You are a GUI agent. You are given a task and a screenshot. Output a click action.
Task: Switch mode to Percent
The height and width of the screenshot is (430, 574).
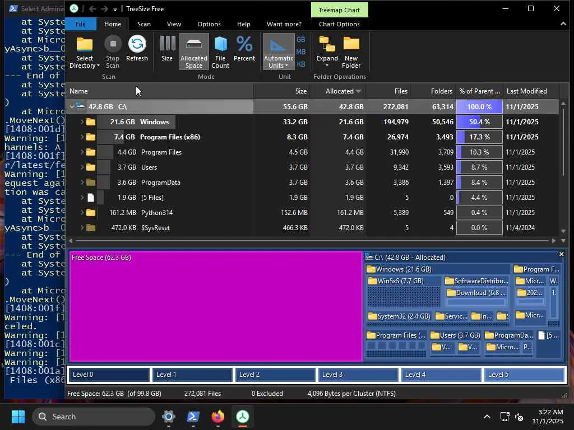click(x=244, y=48)
